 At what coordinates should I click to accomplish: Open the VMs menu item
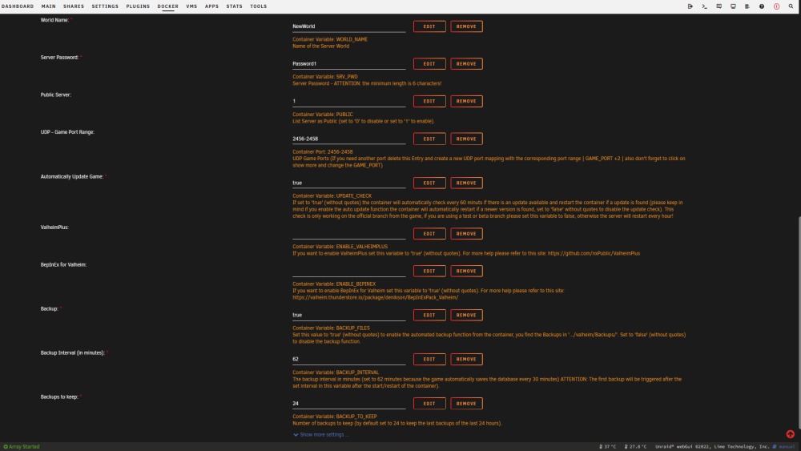[x=191, y=6]
